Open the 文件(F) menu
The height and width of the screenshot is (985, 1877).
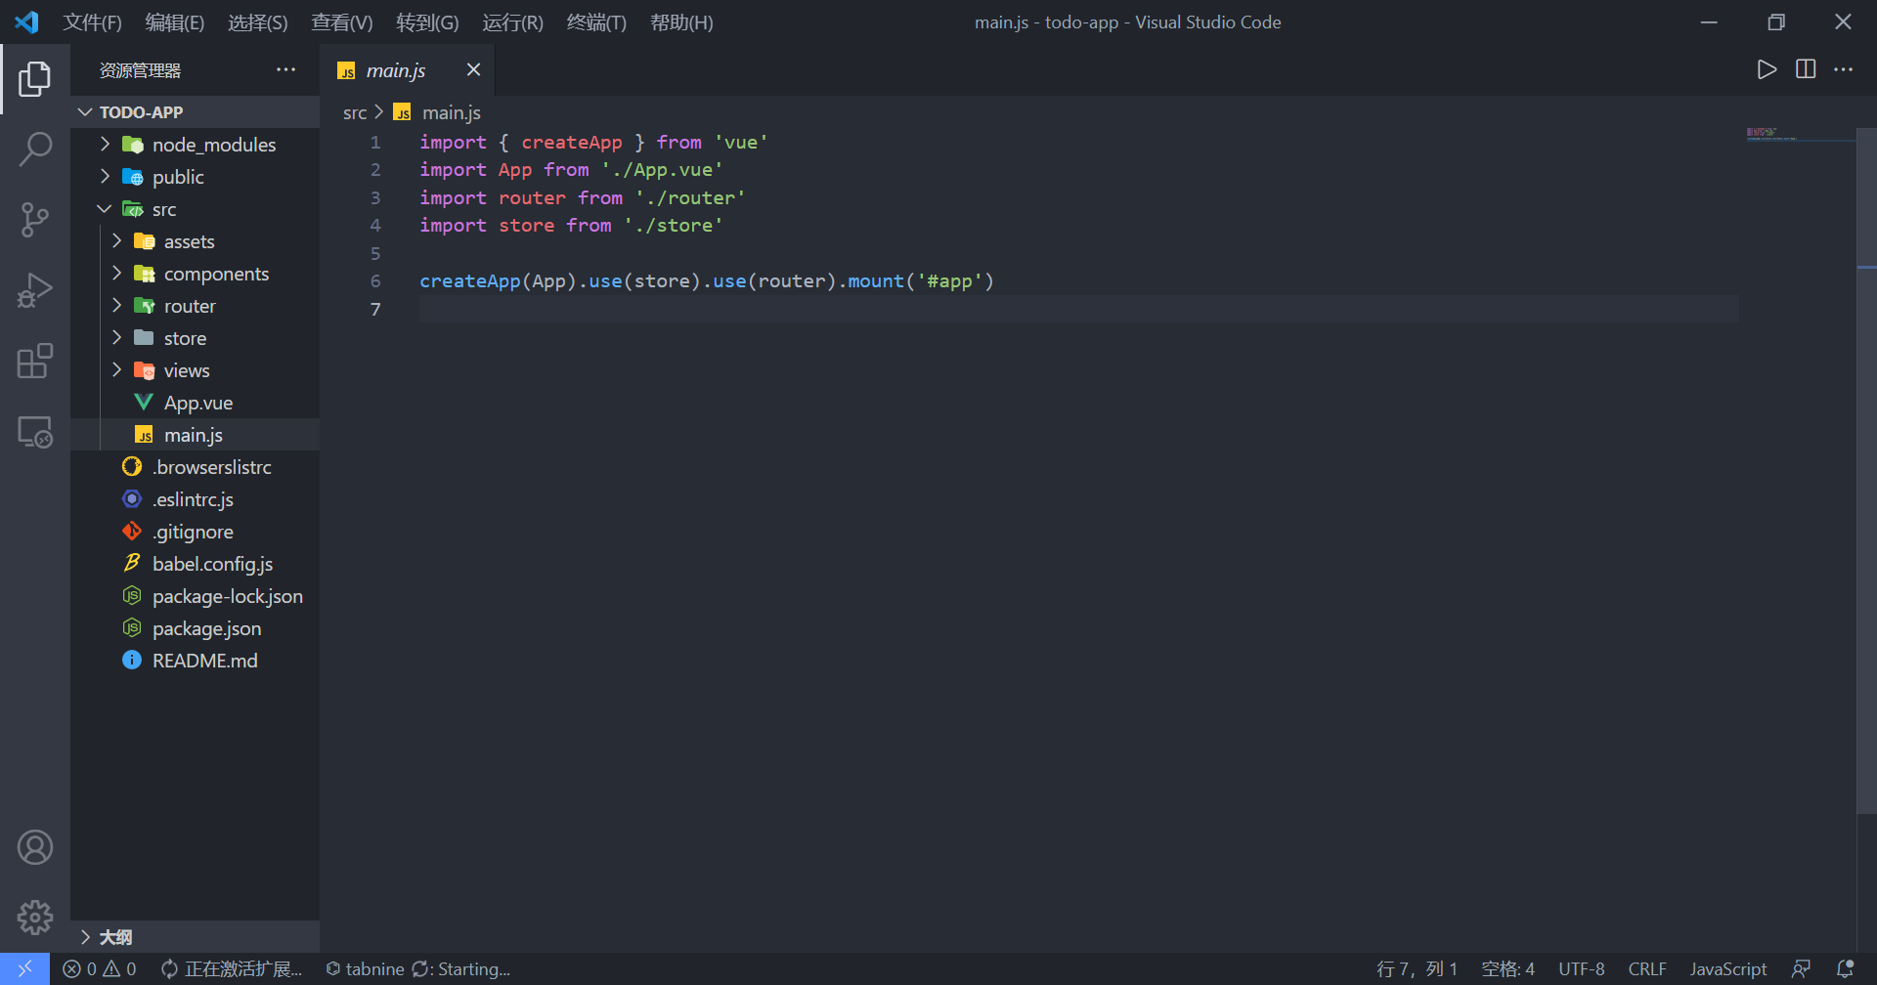click(x=92, y=22)
